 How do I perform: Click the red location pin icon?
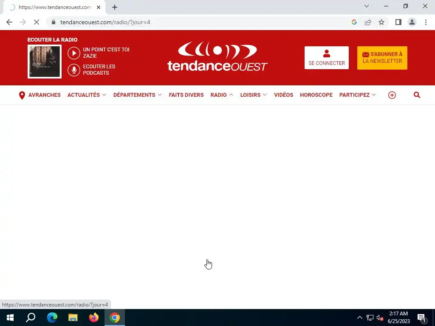[22, 95]
